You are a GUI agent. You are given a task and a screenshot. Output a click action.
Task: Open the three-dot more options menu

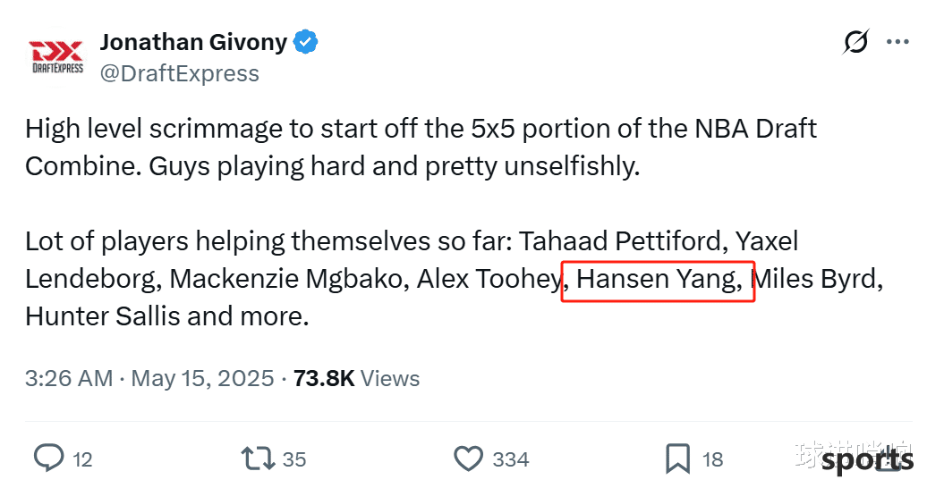click(x=897, y=42)
